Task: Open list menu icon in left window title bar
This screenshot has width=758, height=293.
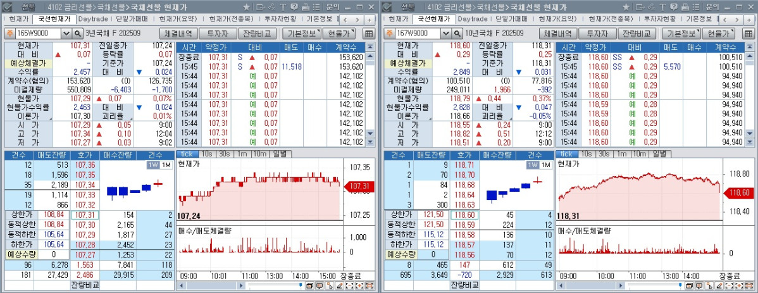Action: pyautogui.click(x=316, y=7)
